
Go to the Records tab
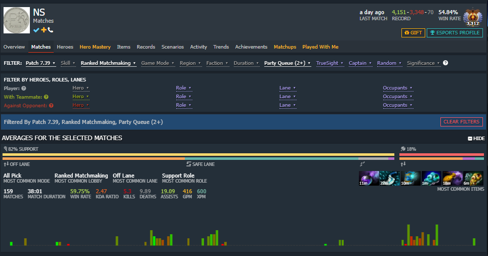146,47
